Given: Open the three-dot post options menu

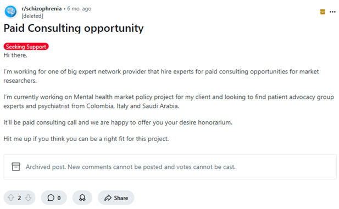Looking at the screenshot, I should point(332,12).
